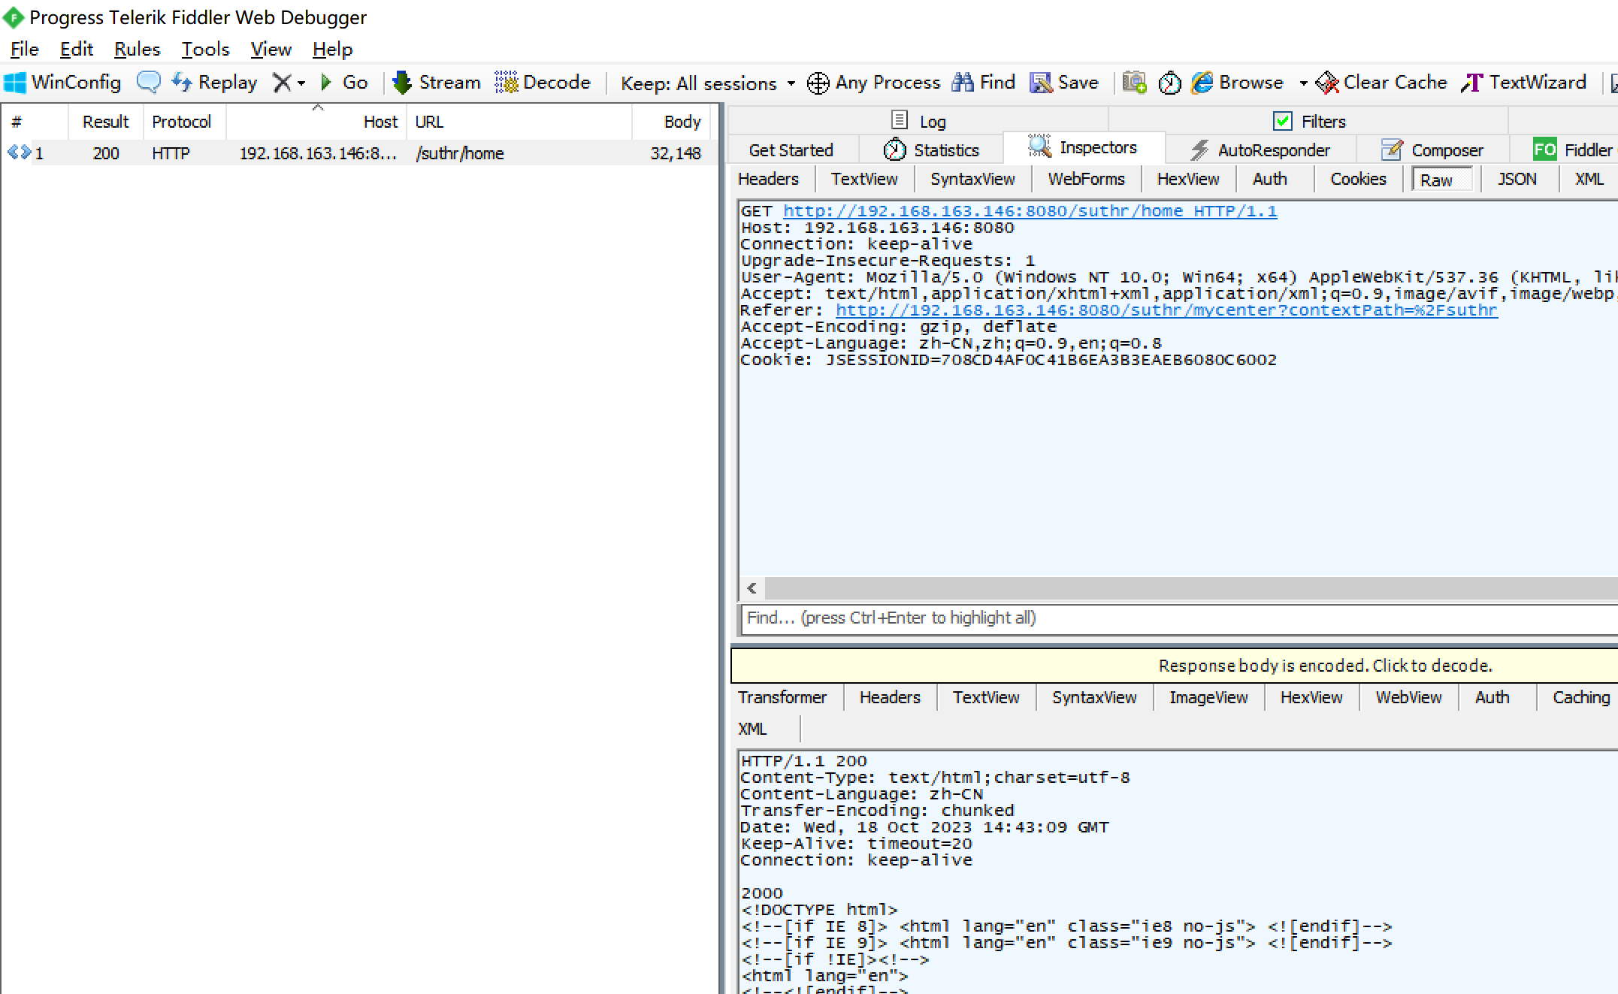Click the screenshot camera icon

pyautogui.click(x=1134, y=83)
